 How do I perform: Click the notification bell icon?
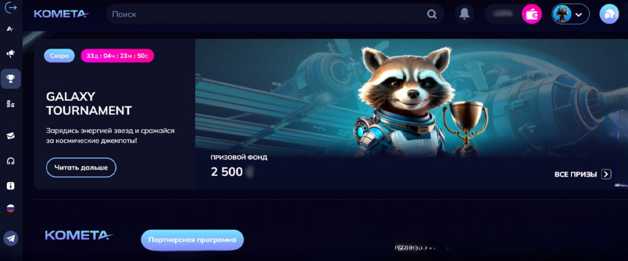464,14
